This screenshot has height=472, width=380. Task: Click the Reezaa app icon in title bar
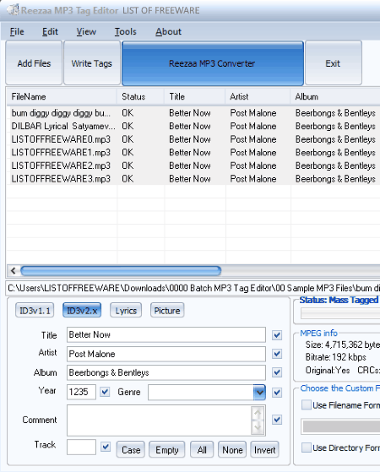pyautogui.click(x=13, y=10)
